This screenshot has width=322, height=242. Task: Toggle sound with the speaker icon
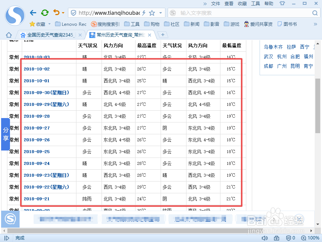point(265,238)
